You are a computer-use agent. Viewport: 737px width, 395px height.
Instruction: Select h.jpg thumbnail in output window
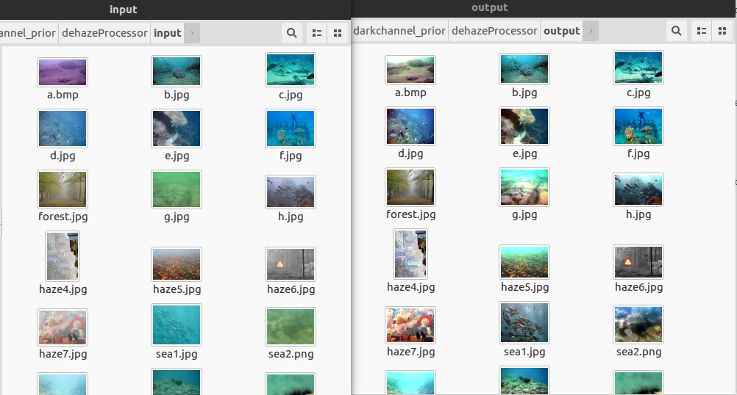tap(638, 189)
